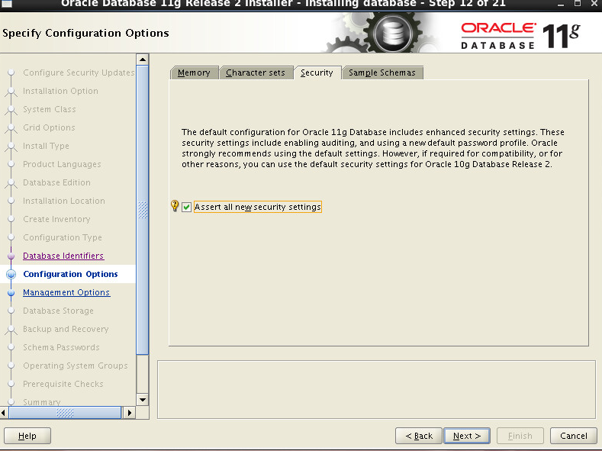Screen dimensions: 602x451
Task: Click the Configure Security Updates step text
Action: click(x=79, y=72)
